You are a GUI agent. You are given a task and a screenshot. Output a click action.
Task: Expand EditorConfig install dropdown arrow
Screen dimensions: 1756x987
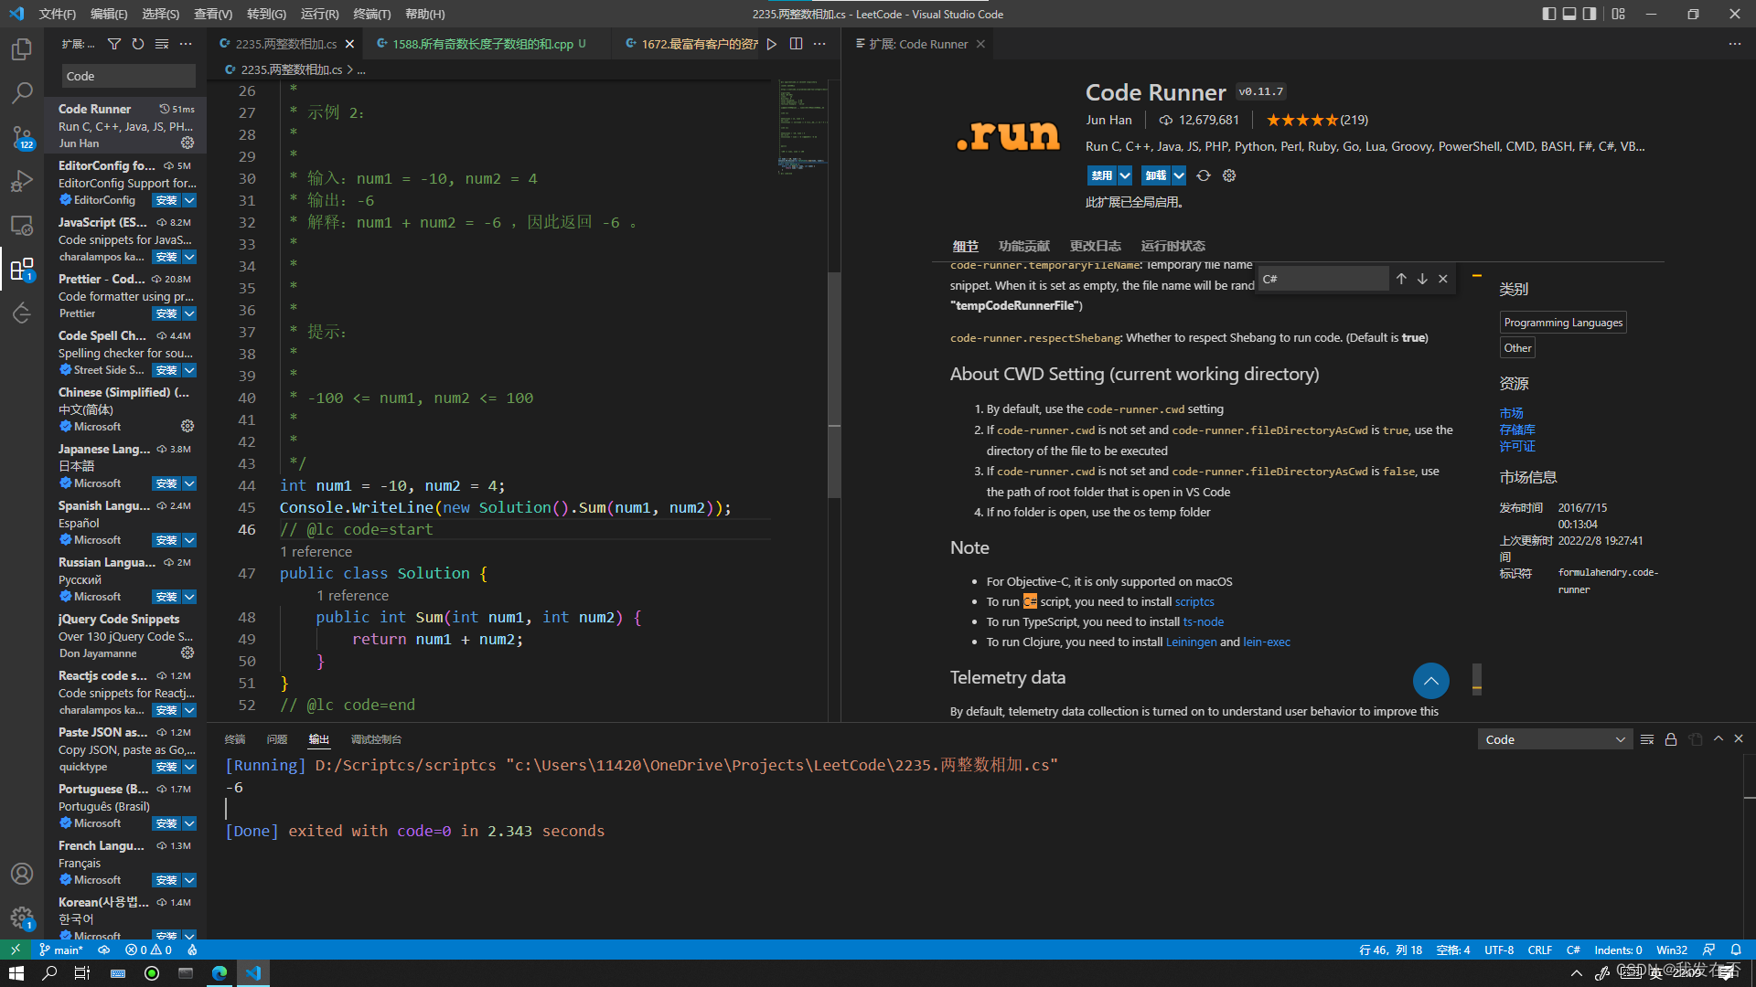coord(189,200)
